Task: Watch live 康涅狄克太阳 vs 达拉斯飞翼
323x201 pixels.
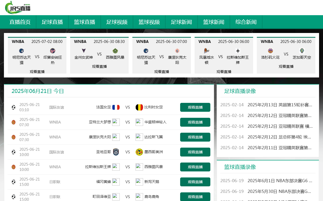Action: [x=195, y=137]
